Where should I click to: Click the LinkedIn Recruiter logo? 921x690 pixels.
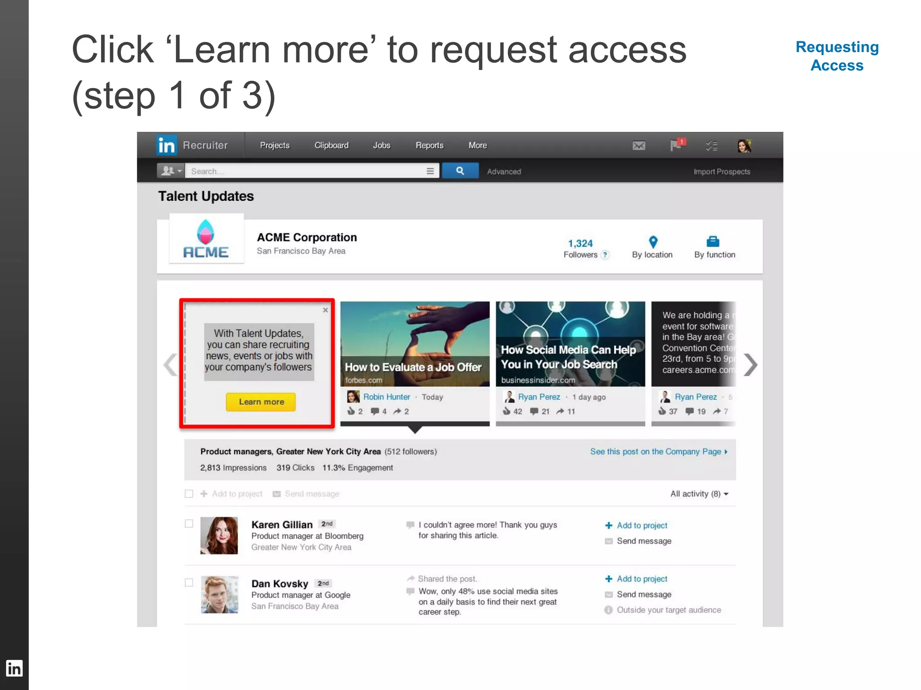coord(192,145)
